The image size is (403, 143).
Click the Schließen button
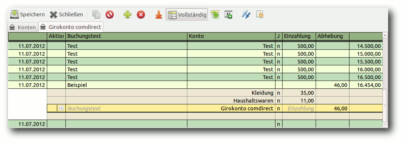pyautogui.click(x=66, y=14)
